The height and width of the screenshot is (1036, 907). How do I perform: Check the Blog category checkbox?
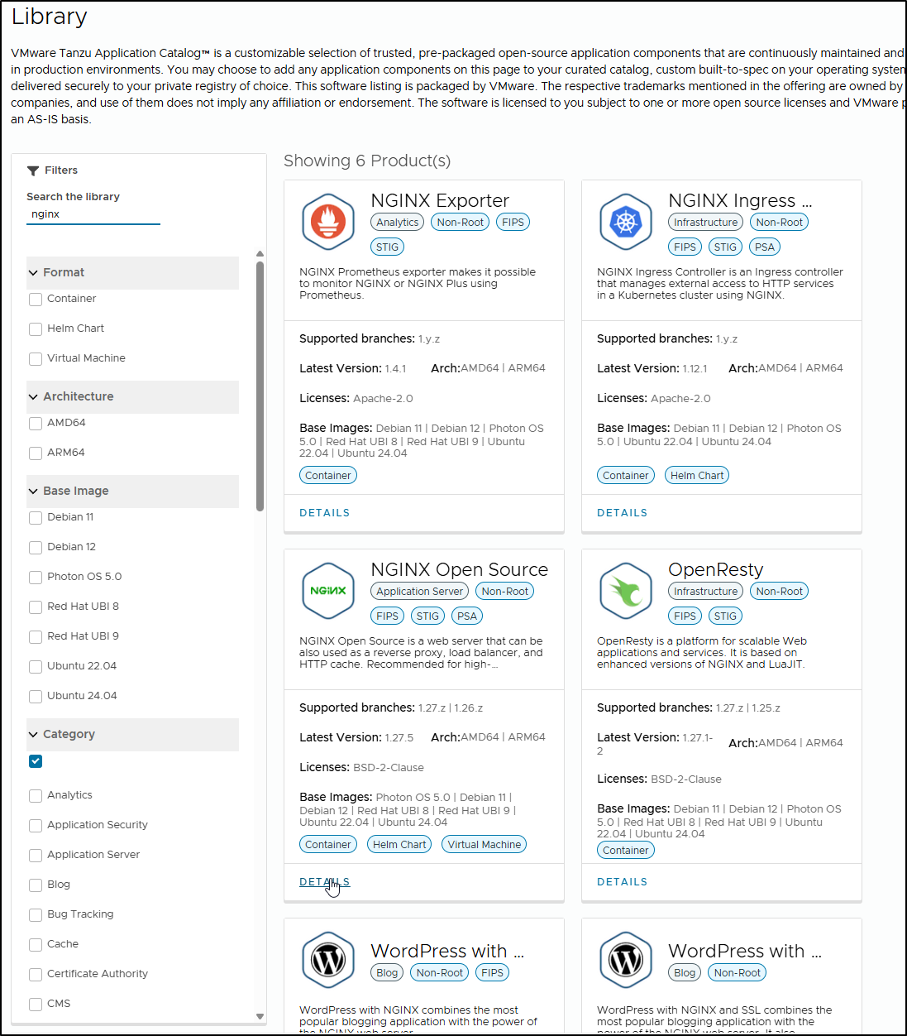(36, 885)
